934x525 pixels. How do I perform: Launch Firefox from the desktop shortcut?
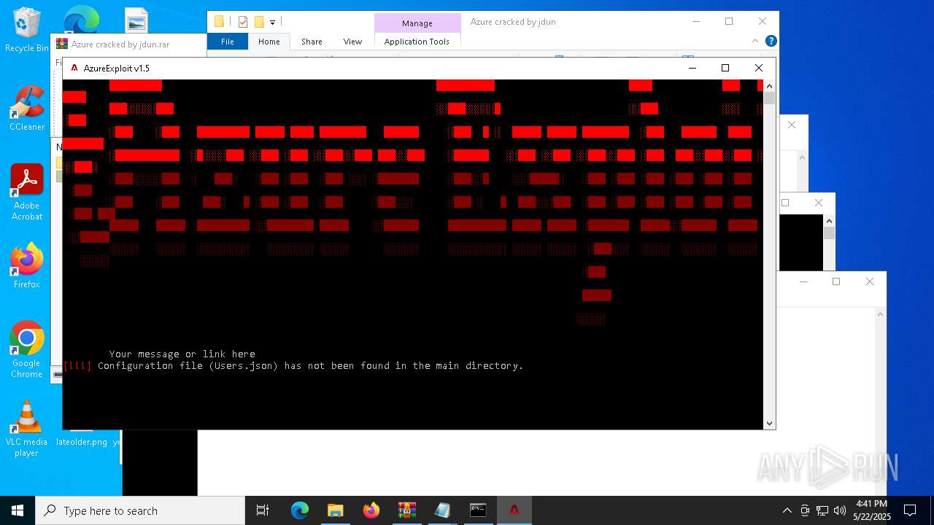[x=26, y=265]
